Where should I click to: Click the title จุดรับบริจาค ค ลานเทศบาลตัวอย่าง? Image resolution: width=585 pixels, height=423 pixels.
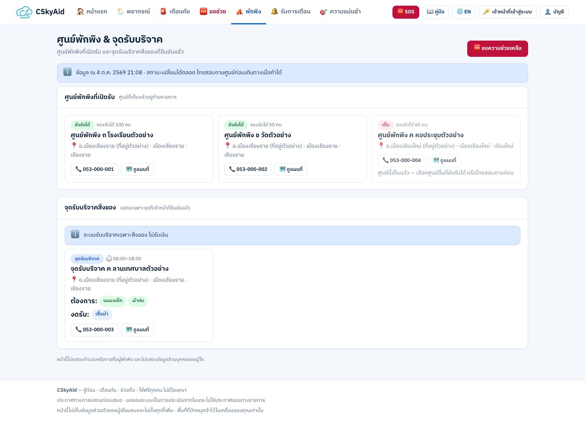coord(119,269)
